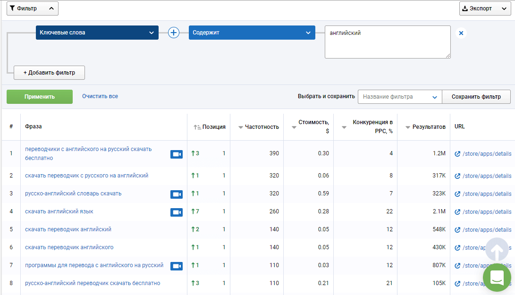Open the Содержит condition dropdown
515x295 pixels.
[x=252, y=33]
